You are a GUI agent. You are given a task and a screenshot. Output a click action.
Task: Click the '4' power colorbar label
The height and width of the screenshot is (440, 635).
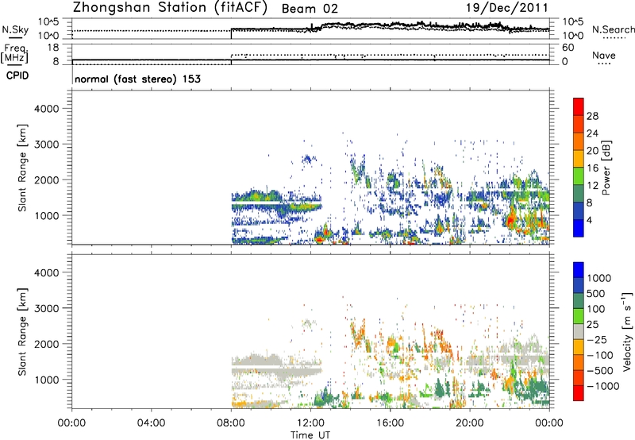click(590, 221)
